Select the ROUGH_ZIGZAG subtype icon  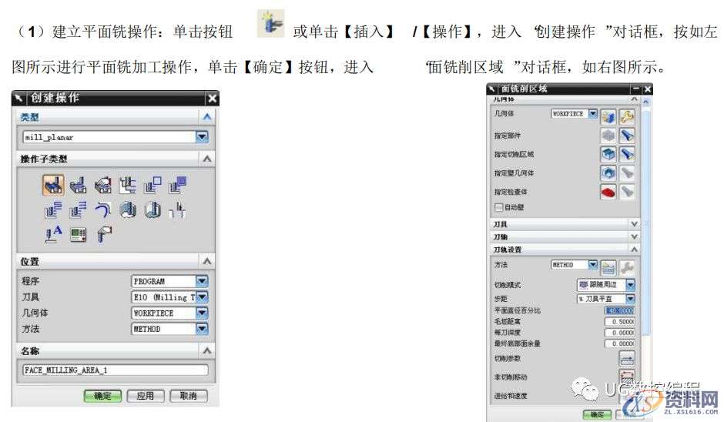(53, 210)
